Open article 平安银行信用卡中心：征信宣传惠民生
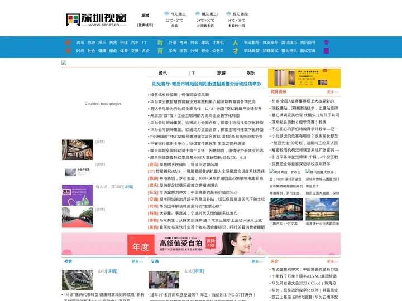The image size is (402, 301). 198,144
